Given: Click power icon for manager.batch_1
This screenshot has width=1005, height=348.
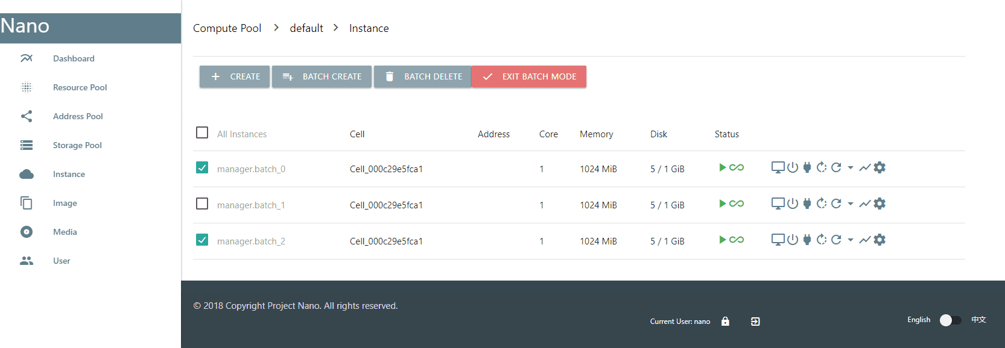Looking at the screenshot, I should (x=793, y=204).
